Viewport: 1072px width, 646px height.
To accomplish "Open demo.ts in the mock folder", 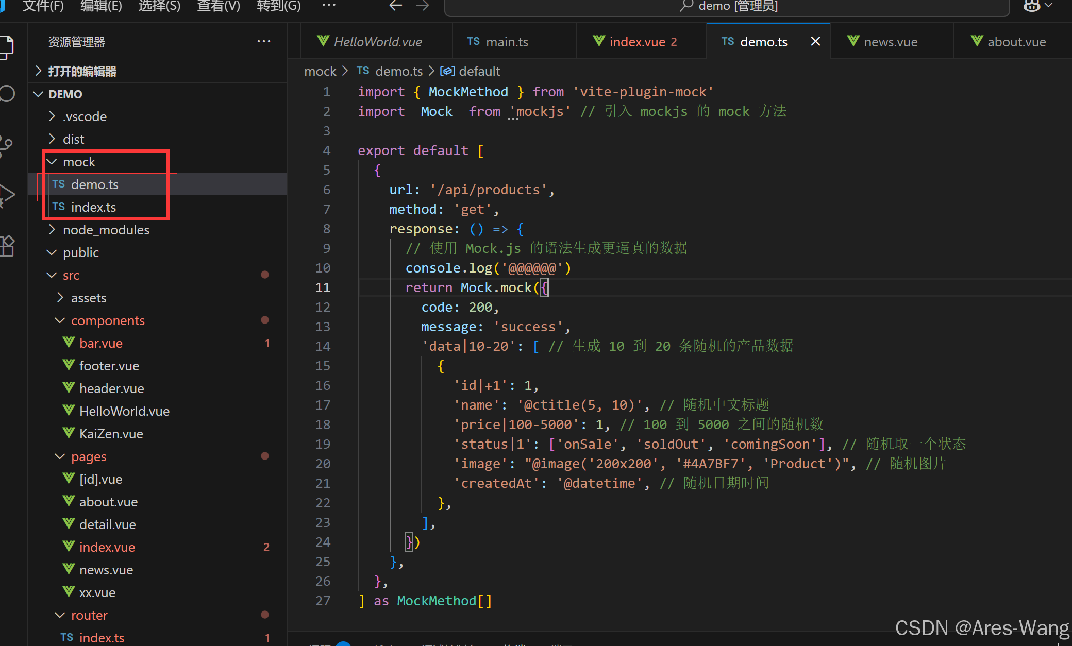I will point(157,184).
